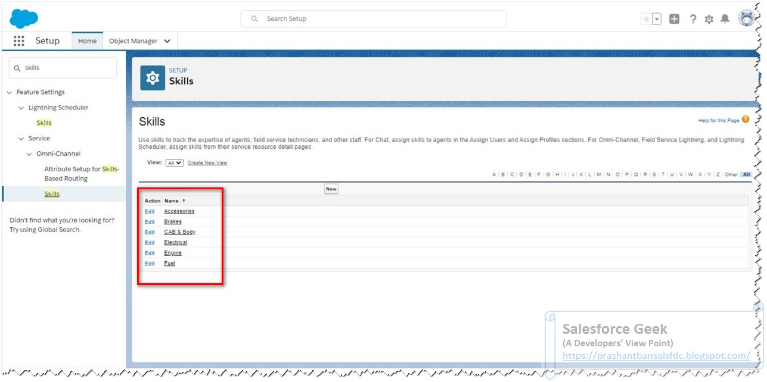Open the favorites list dropdown arrow
Screen dimensions: 767x382
(657, 19)
